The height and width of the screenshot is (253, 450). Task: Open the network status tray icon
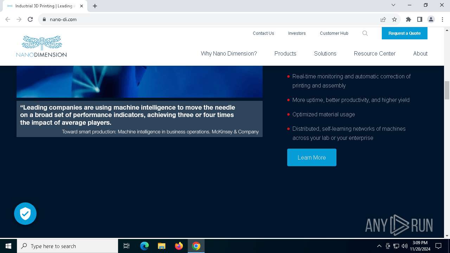click(396, 246)
